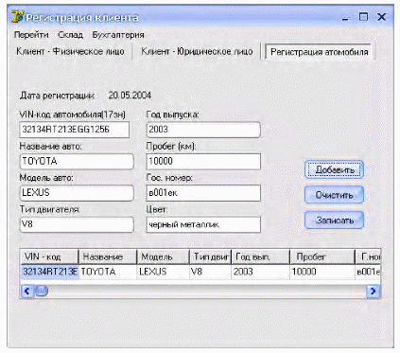
Task: Click the Цвет field with черный металлик
Action: (x=203, y=224)
